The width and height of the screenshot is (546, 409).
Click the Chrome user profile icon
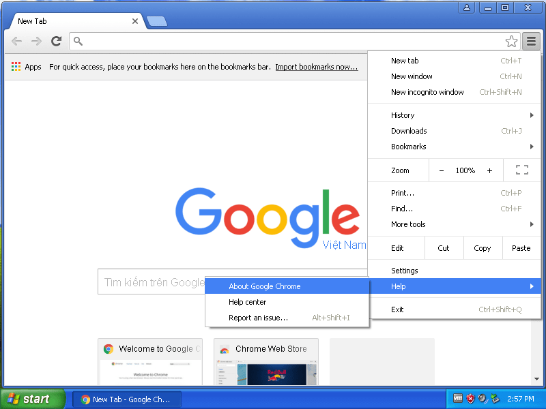[467, 7]
